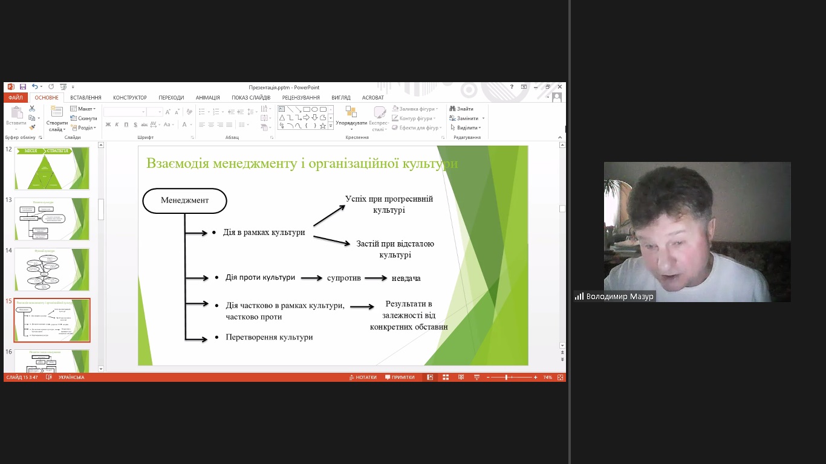The image size is (826, 464).
Task: Click the Redo icon in quick access toolbar
Action: (51, 87)
